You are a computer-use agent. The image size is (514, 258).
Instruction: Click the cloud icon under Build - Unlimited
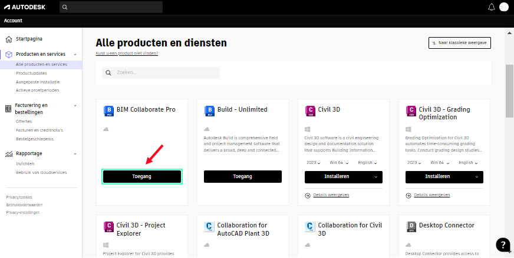(x=206, y=129)
